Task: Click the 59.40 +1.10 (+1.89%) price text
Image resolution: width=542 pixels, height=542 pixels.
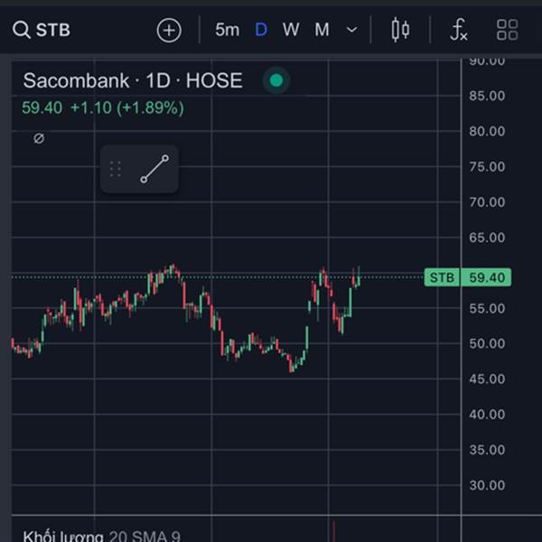Action: click(x=103, y=107)
